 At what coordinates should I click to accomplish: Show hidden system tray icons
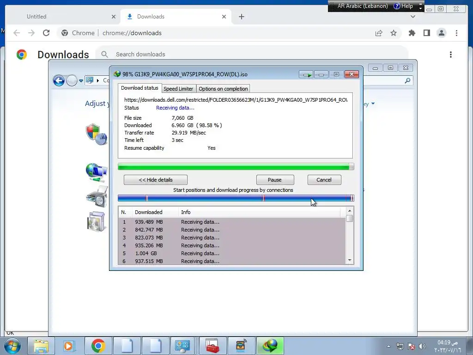pos(388,346)
